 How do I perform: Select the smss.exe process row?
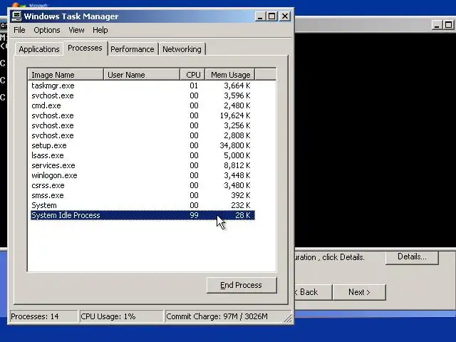tap(142, 195)
